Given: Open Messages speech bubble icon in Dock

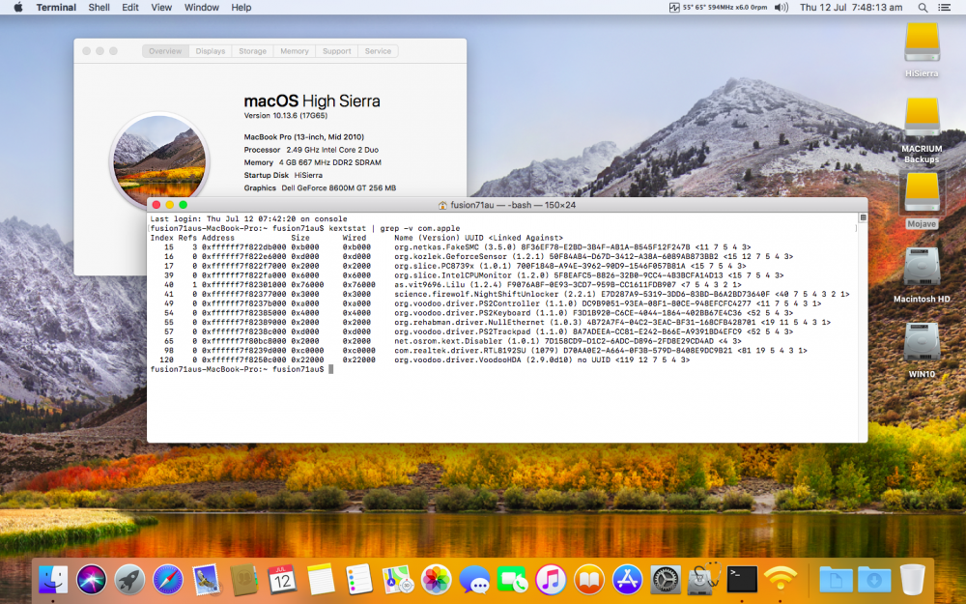Looking at the screenshot, I should 474,579.
